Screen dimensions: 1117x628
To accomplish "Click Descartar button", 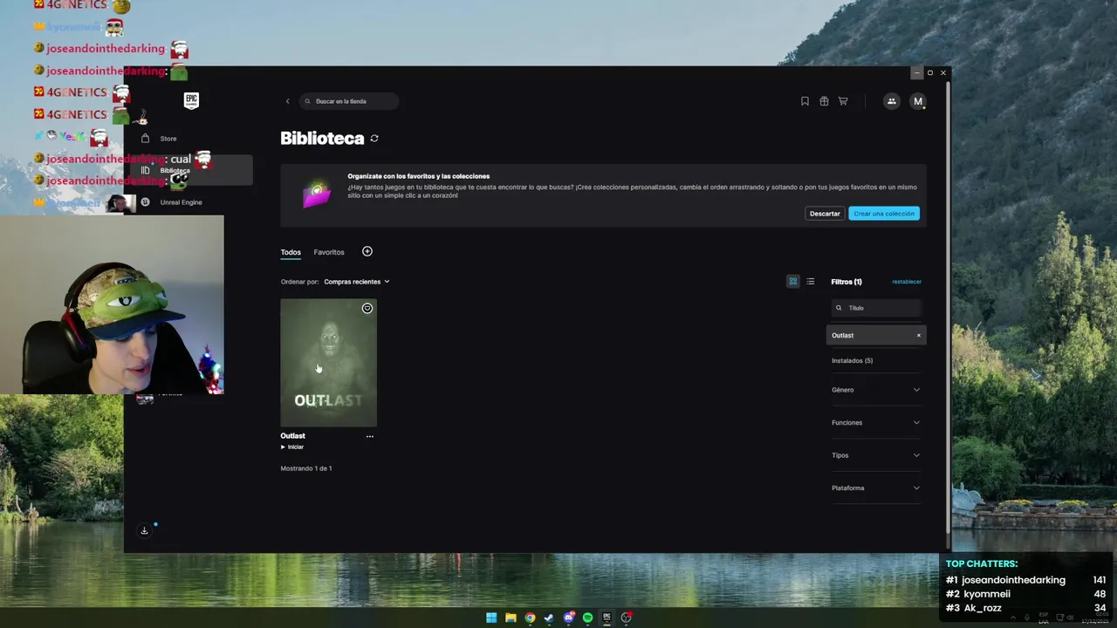I will (825, 214).
